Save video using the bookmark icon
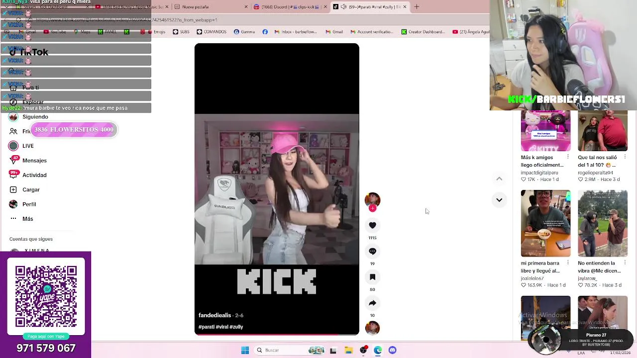The width and height of the screenshot is (637, 358). tap(372, 277)
